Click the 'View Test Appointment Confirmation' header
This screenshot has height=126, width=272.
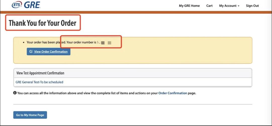coord(132,73)
